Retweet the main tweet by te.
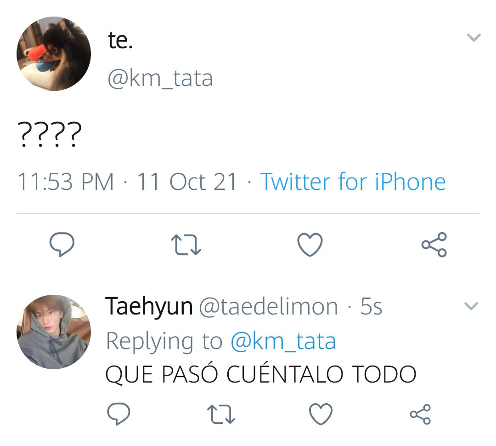Viewport: 496px width, 446px height. point(186,245)
